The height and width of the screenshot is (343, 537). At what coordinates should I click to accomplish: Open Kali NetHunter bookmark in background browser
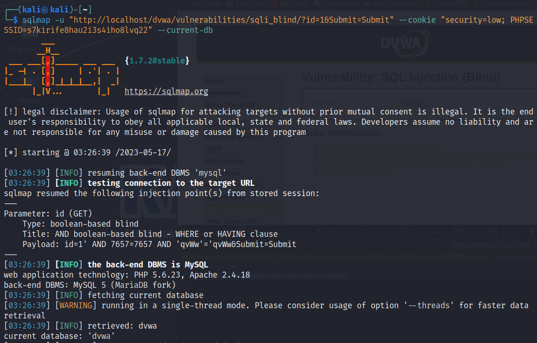coord(392,3)
